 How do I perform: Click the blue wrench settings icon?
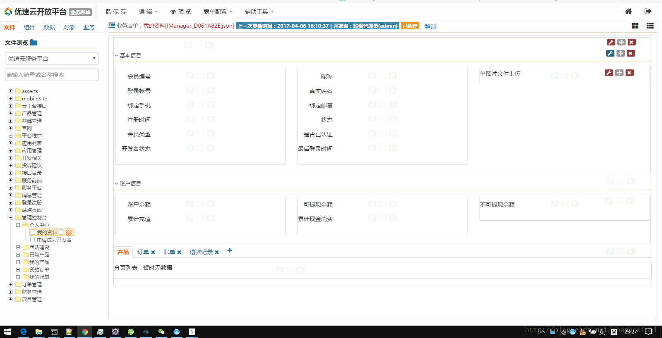tap(610, 53)
